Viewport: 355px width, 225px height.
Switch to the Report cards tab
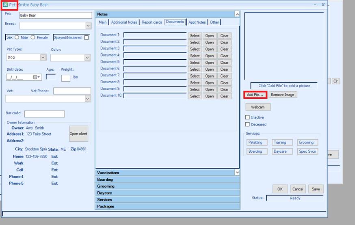(152, 22)
